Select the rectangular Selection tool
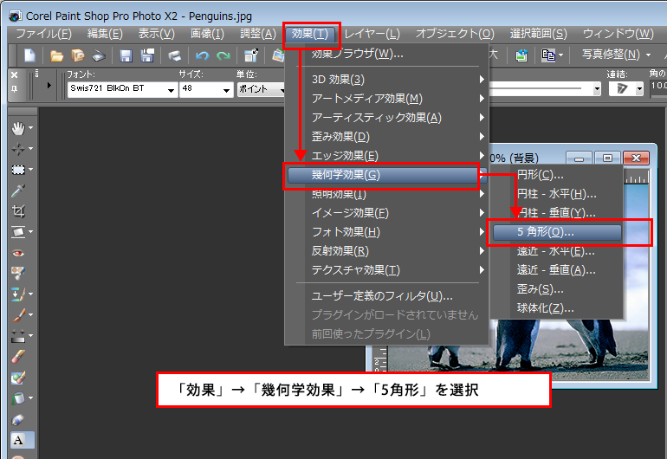The width and height of the screenshot is (667, 459). pyautogui.click(x=18, y=170)
